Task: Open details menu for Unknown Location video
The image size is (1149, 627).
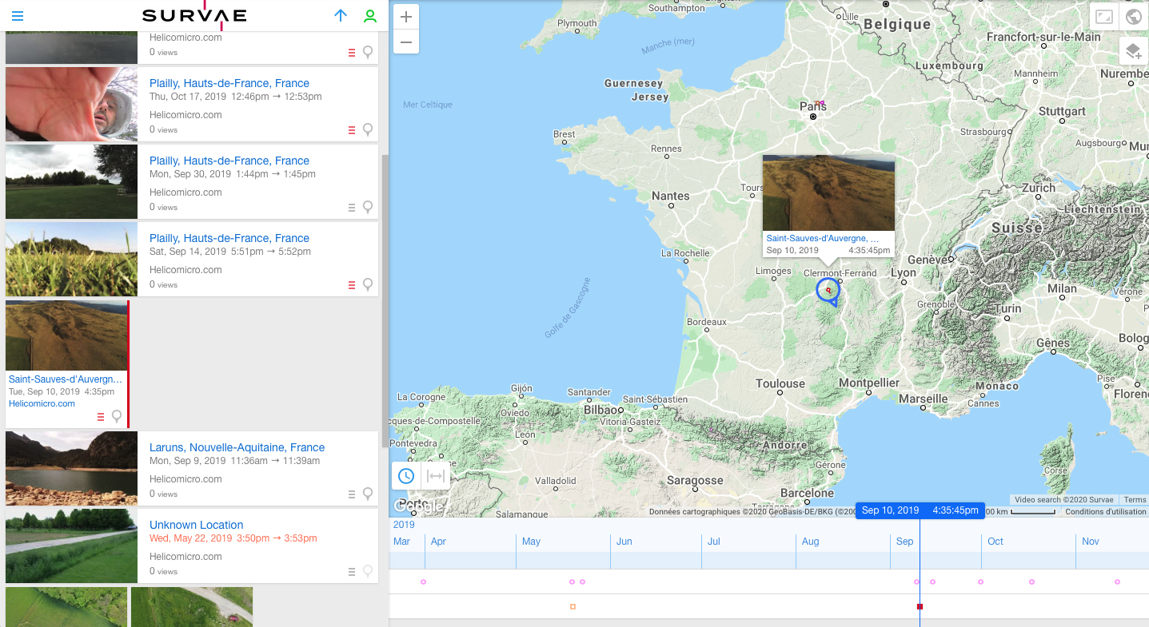Action: [x=351, y=571]
